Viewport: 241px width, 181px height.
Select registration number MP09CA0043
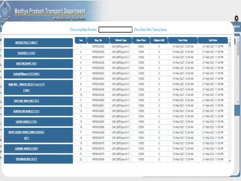coord(98,79)
